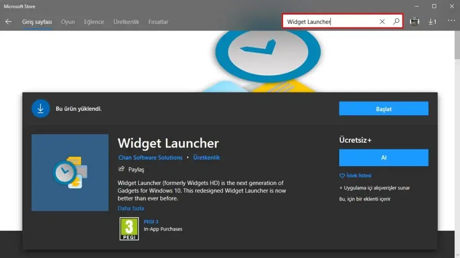Screen dimensions: 460x258
Task: Click the PEGI 3 rating badge
Action: pyautogui.click(x=129, y=229)
